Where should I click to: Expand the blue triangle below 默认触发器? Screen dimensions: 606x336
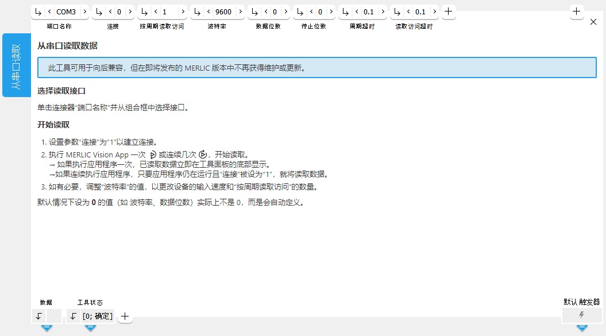coord(581,328)
